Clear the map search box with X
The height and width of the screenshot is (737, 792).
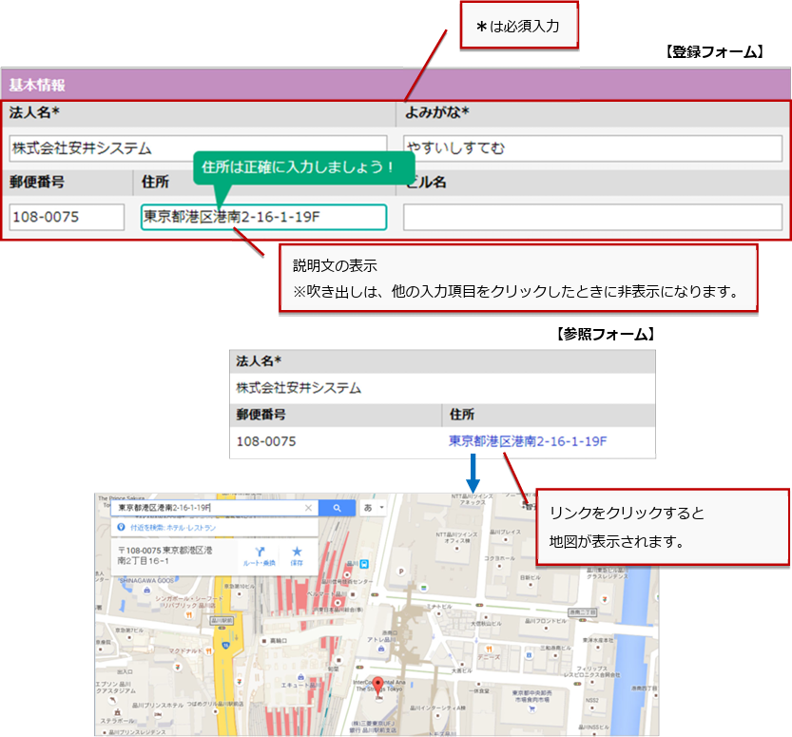(x=308, y=508)
